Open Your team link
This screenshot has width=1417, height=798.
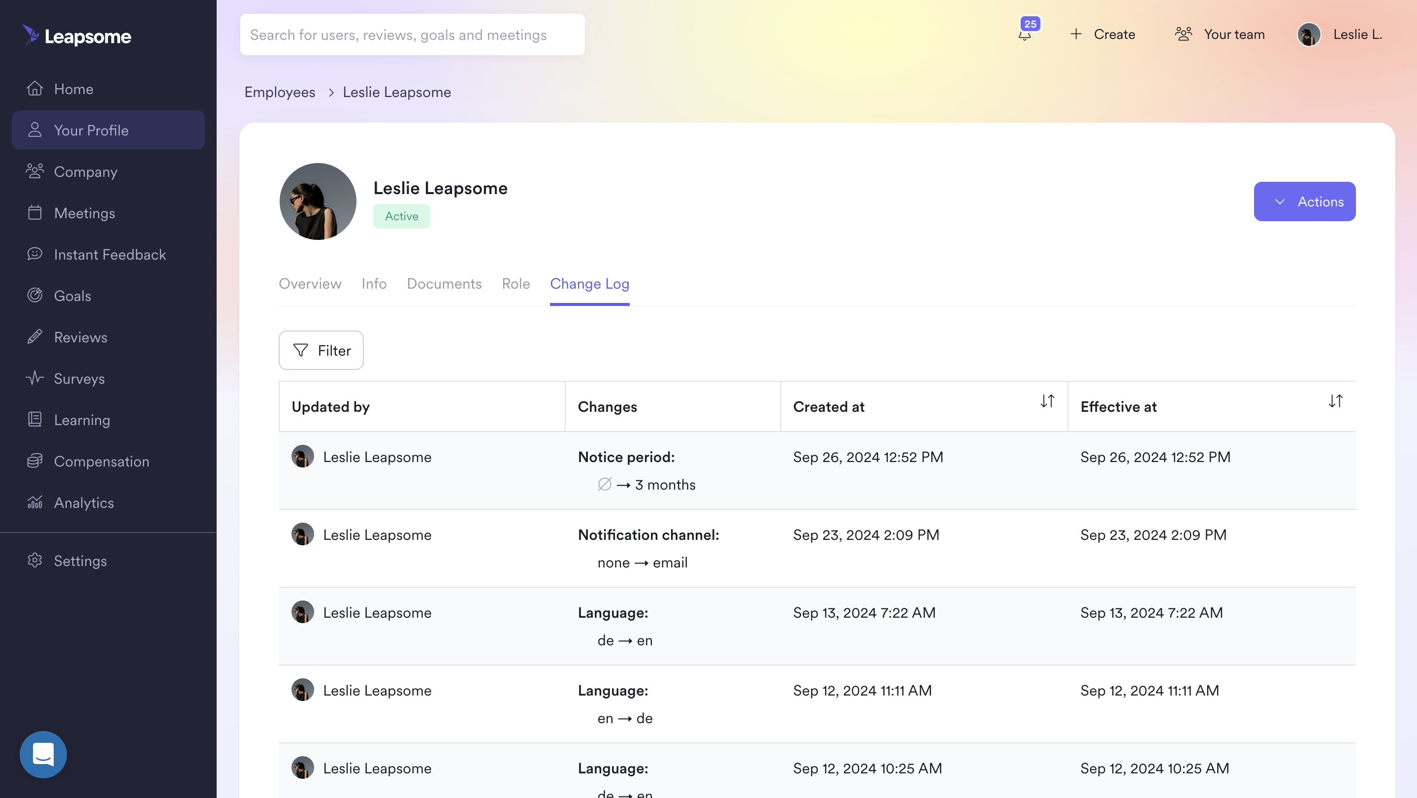[1220, 34]
